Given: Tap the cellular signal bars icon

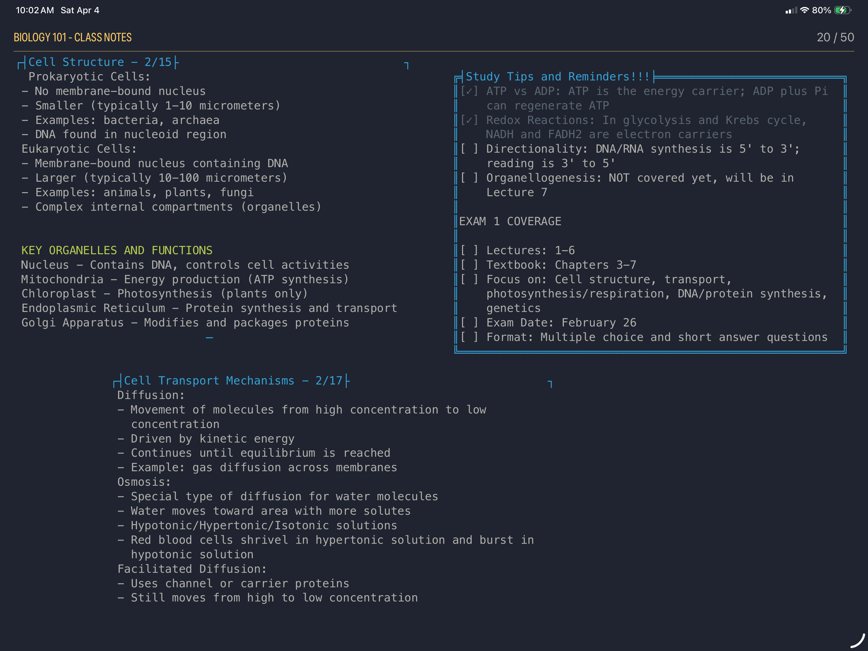Looking at the screenshot, I should [791, 11].
